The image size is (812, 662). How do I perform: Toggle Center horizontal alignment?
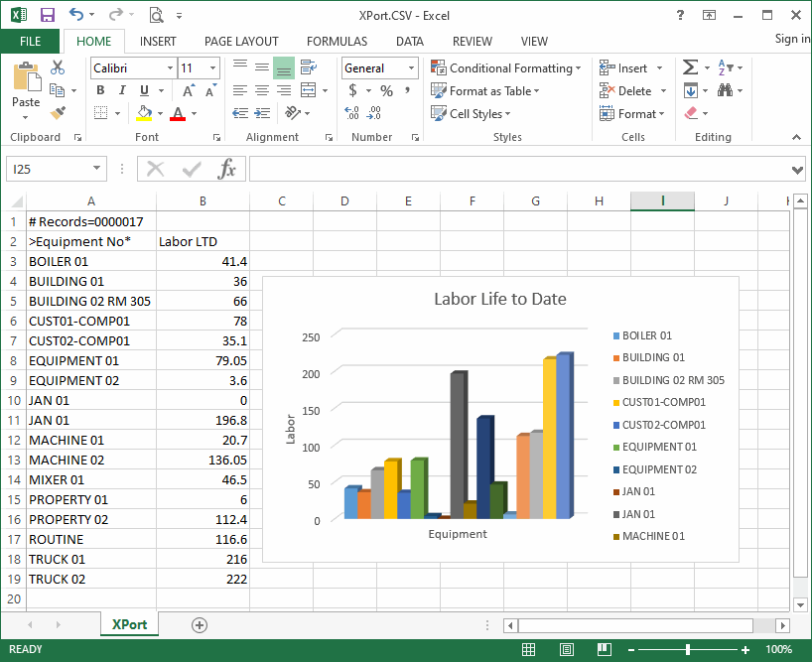click(x=262, y=90)
